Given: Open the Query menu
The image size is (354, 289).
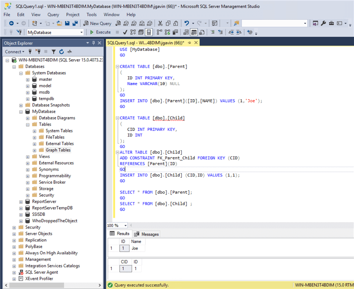Looking at the screenshot, I should tap(53, 15).
